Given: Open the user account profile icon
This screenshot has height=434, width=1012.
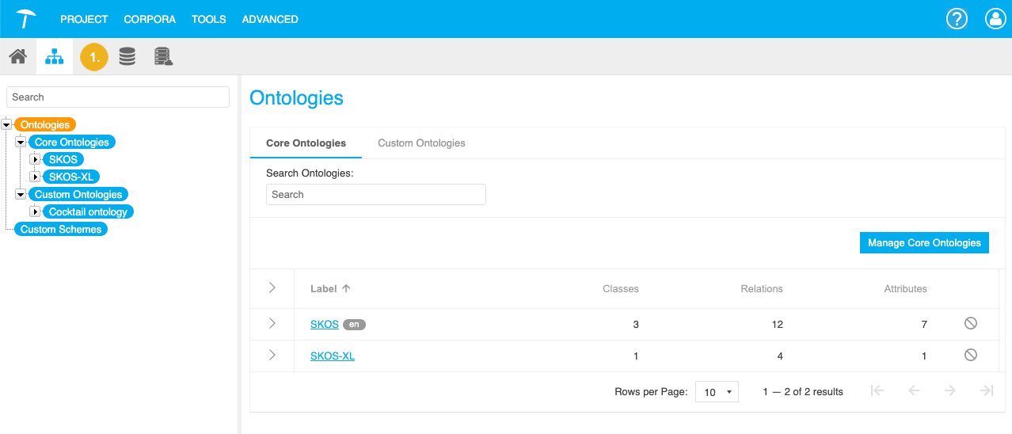Looking at the screenshot, I should coord(995,19).
